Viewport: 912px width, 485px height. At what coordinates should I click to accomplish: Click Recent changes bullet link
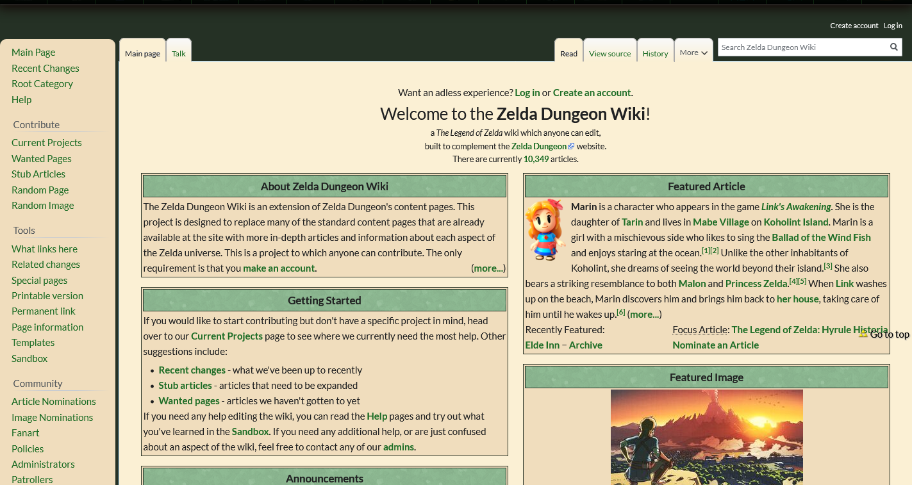[192, 370]
